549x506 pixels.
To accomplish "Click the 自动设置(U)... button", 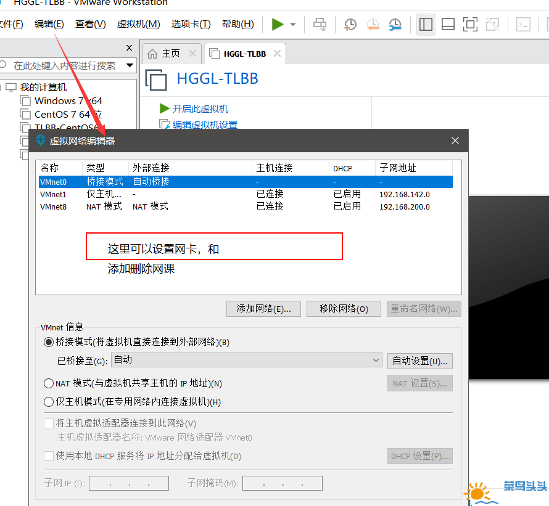I will coord(420,361).
